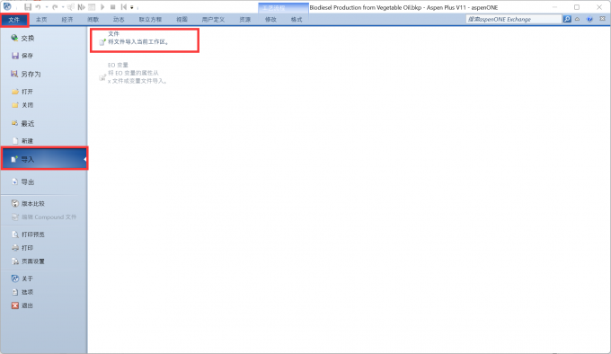Switch to the 动态 ribbon tab
The width and height of the screenshot is (611, 354).
[119, 20]
